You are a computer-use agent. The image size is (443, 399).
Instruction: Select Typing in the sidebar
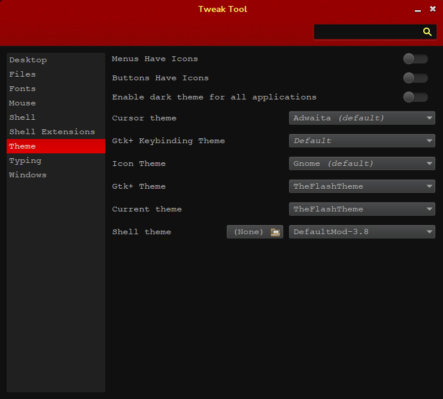[x=56, y=161]
